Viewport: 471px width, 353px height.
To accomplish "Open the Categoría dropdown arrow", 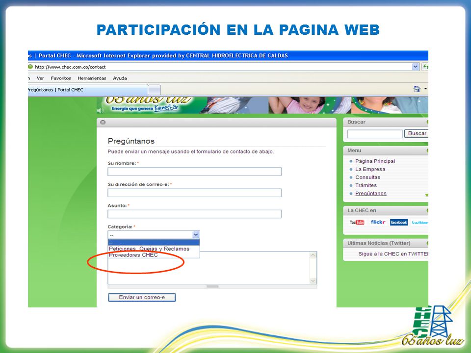I will pos(196,235).
